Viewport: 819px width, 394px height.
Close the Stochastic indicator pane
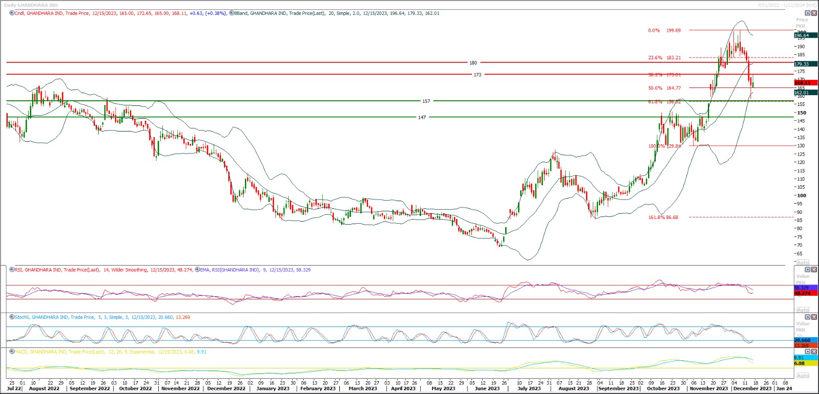pyautogui.click(x=814, y=317)
